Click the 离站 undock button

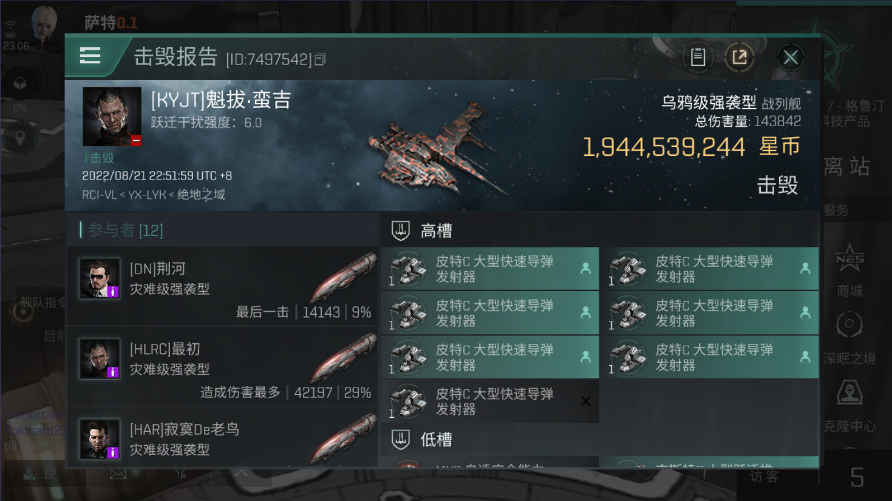click(847, 166)
